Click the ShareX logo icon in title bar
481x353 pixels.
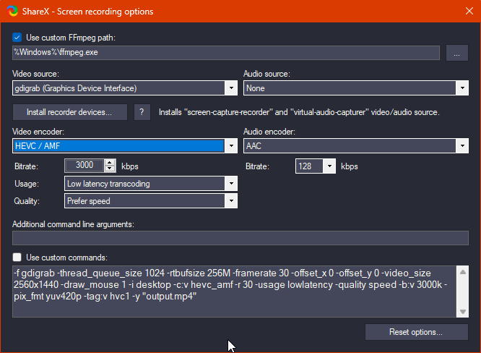click(x=12, y=11)
